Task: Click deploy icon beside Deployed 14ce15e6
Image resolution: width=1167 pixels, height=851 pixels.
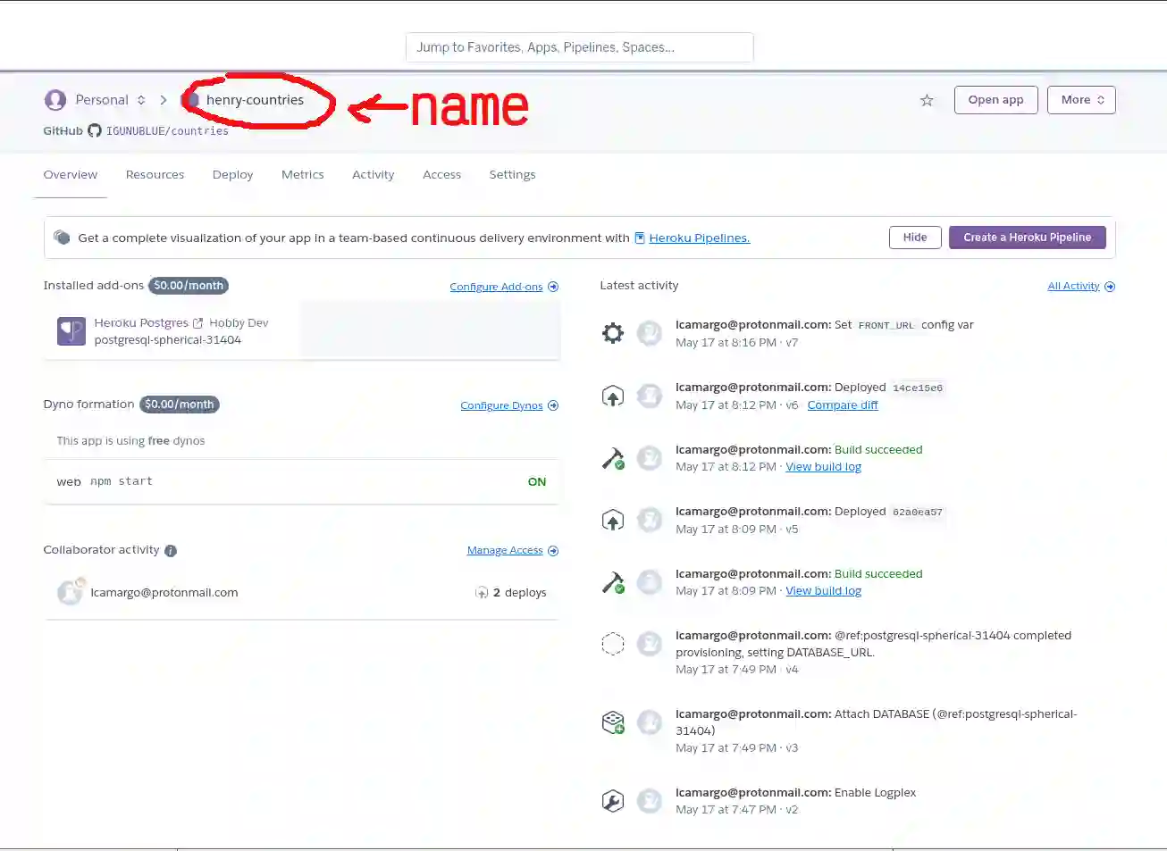Action: (613, 396)
